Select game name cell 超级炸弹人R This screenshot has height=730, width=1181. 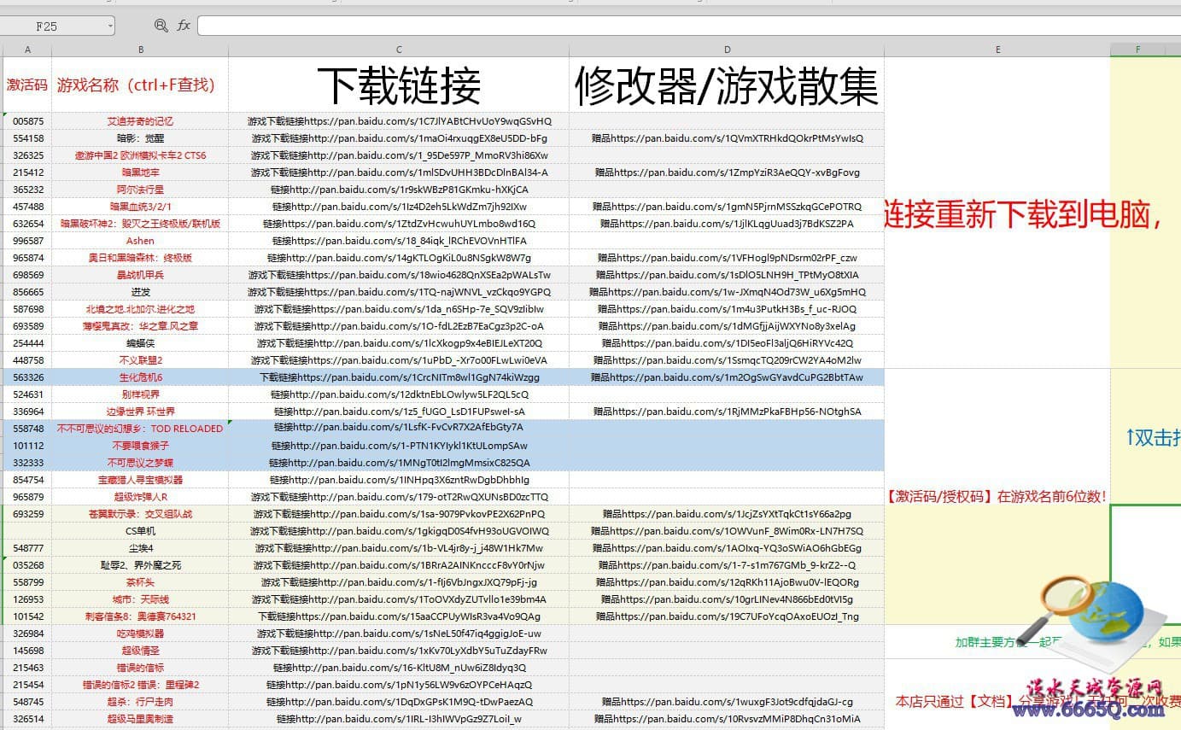click(x=140, y=497)
